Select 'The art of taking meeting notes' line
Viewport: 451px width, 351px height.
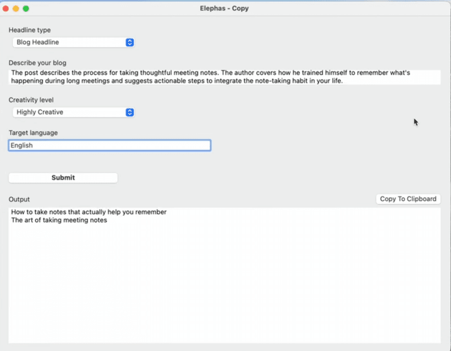59,221
